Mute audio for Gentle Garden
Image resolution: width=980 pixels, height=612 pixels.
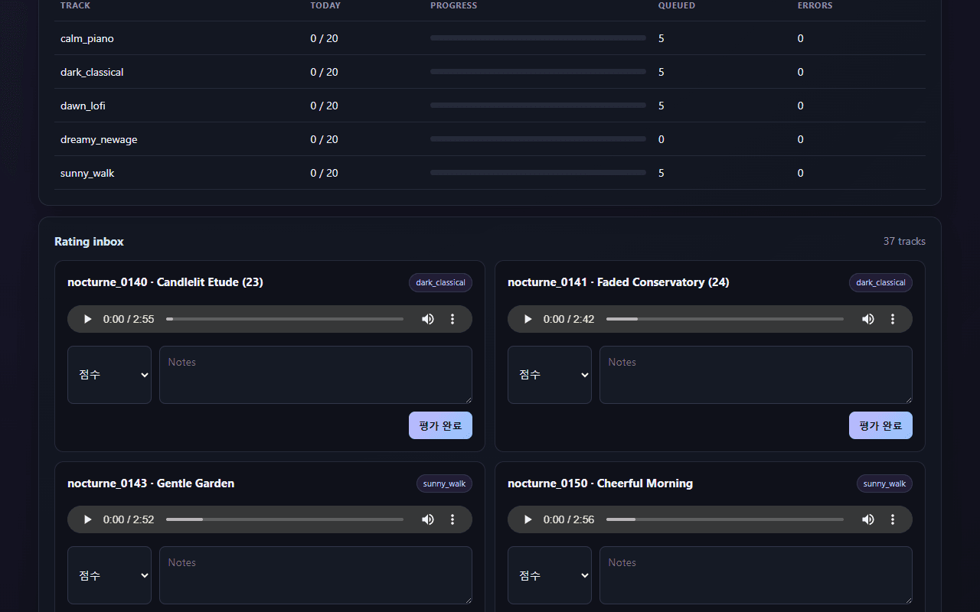coord(428,519)
